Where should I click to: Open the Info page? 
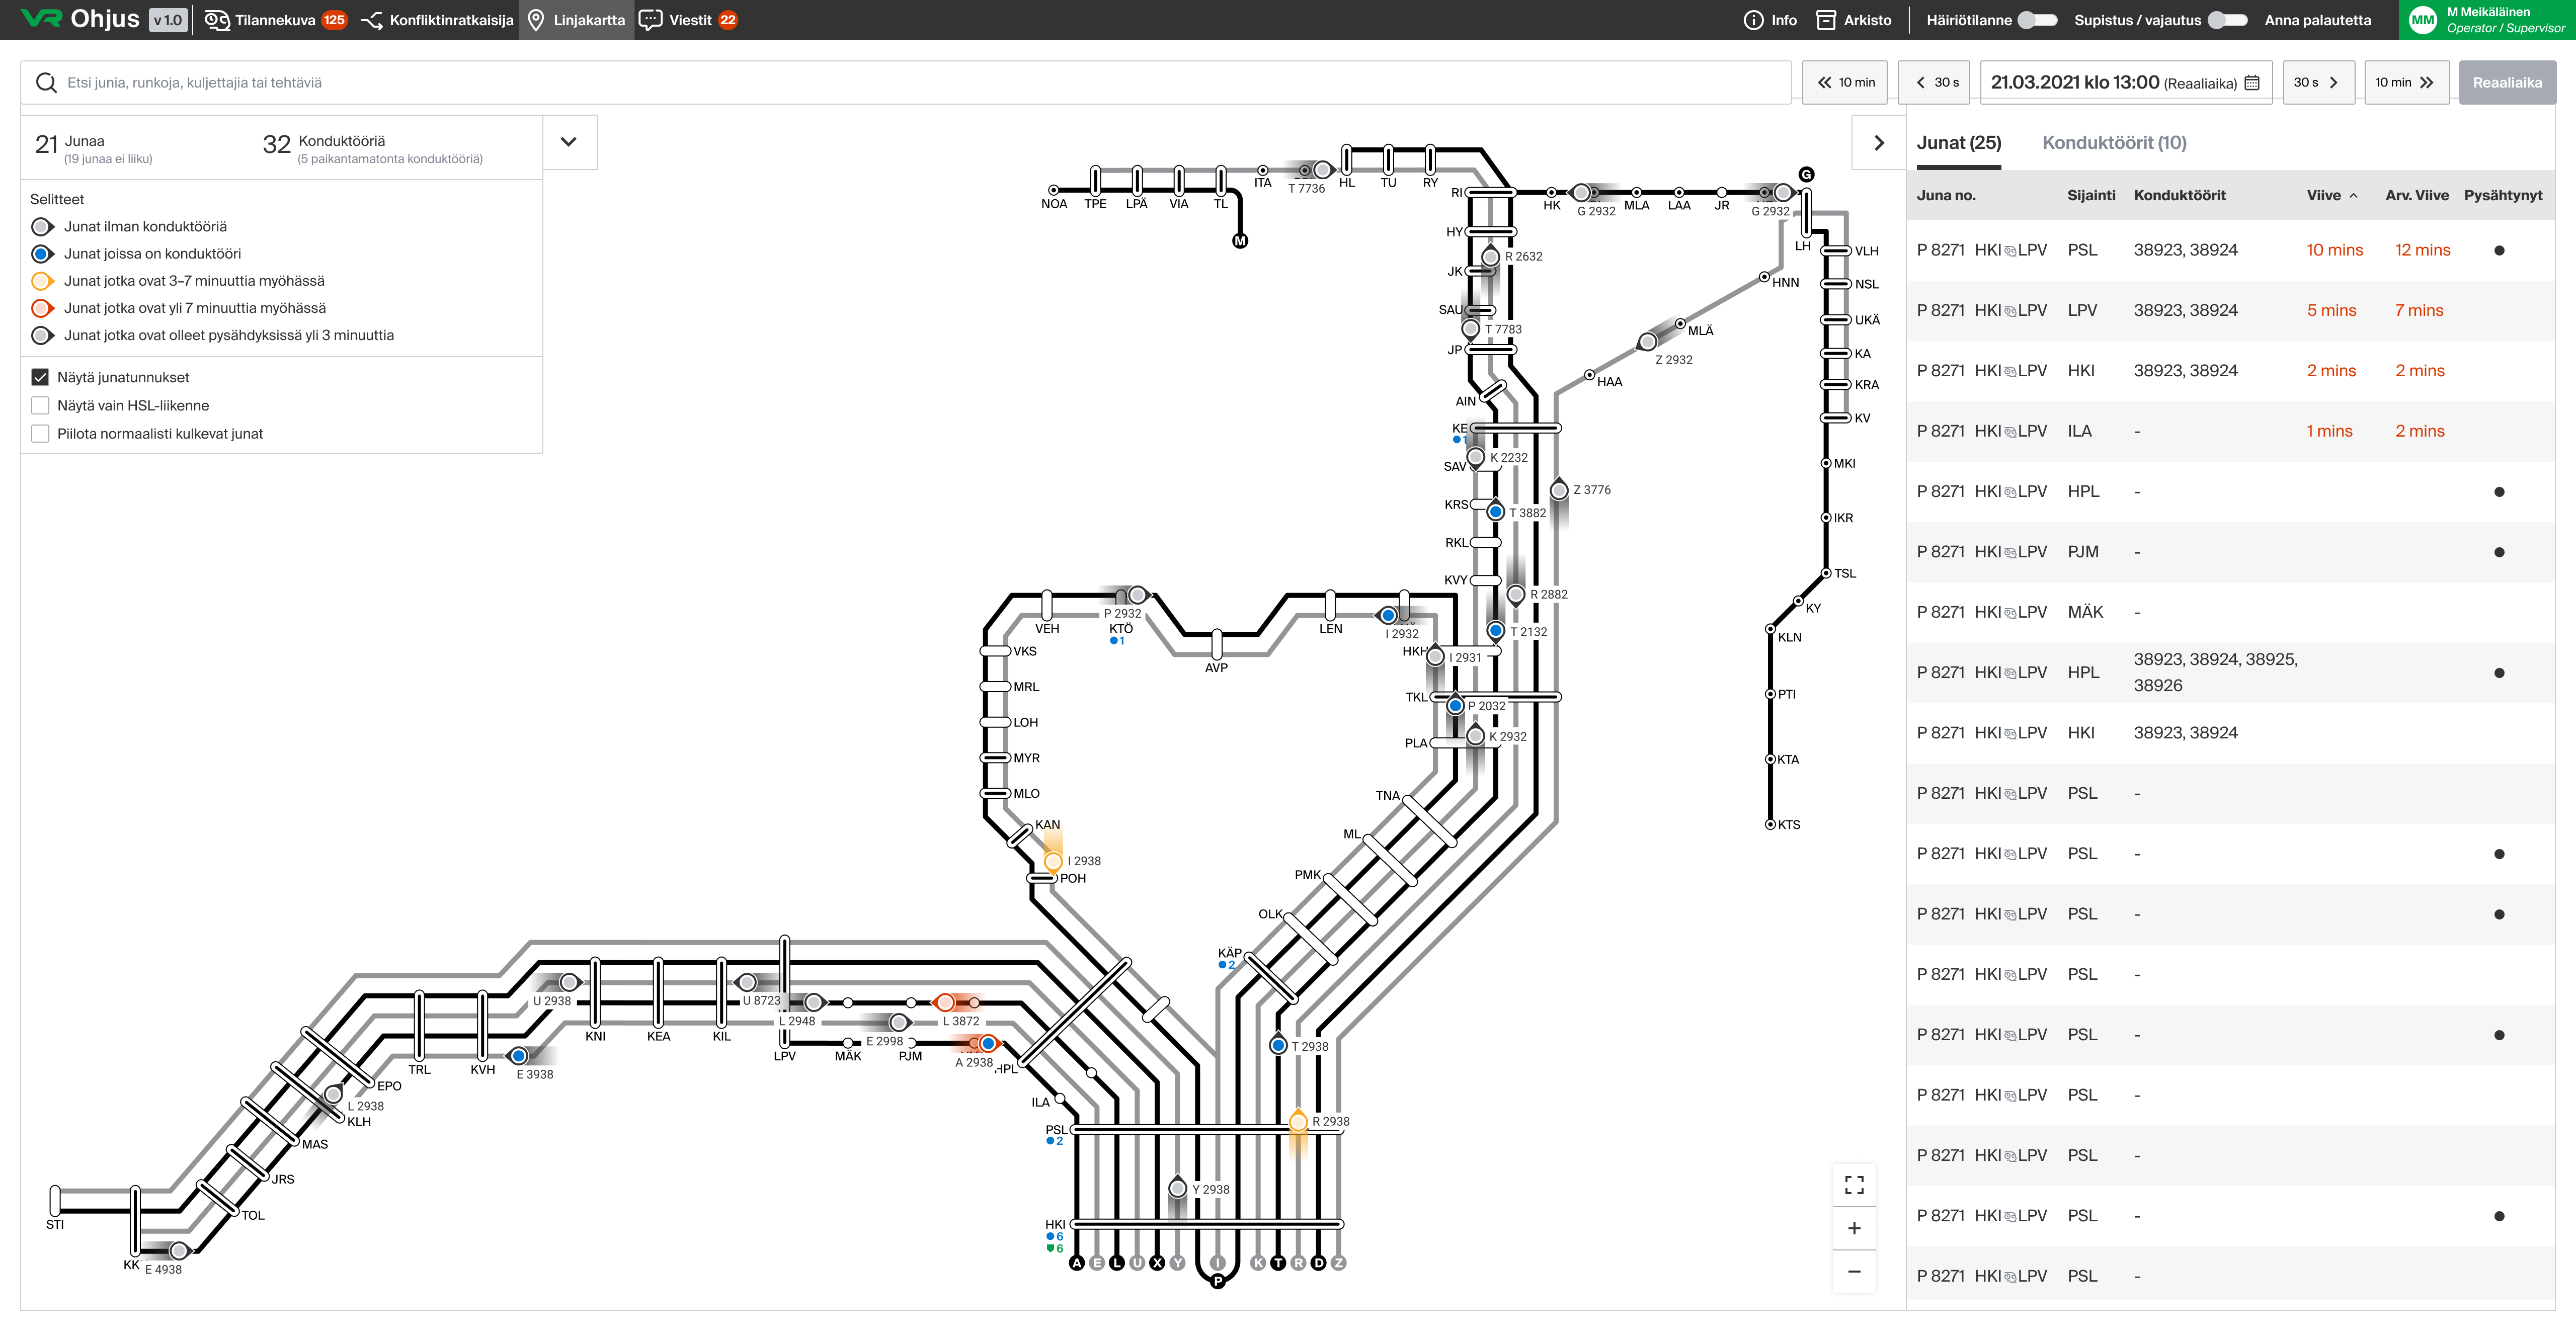pyautogui.click(x=1770, y=20)
